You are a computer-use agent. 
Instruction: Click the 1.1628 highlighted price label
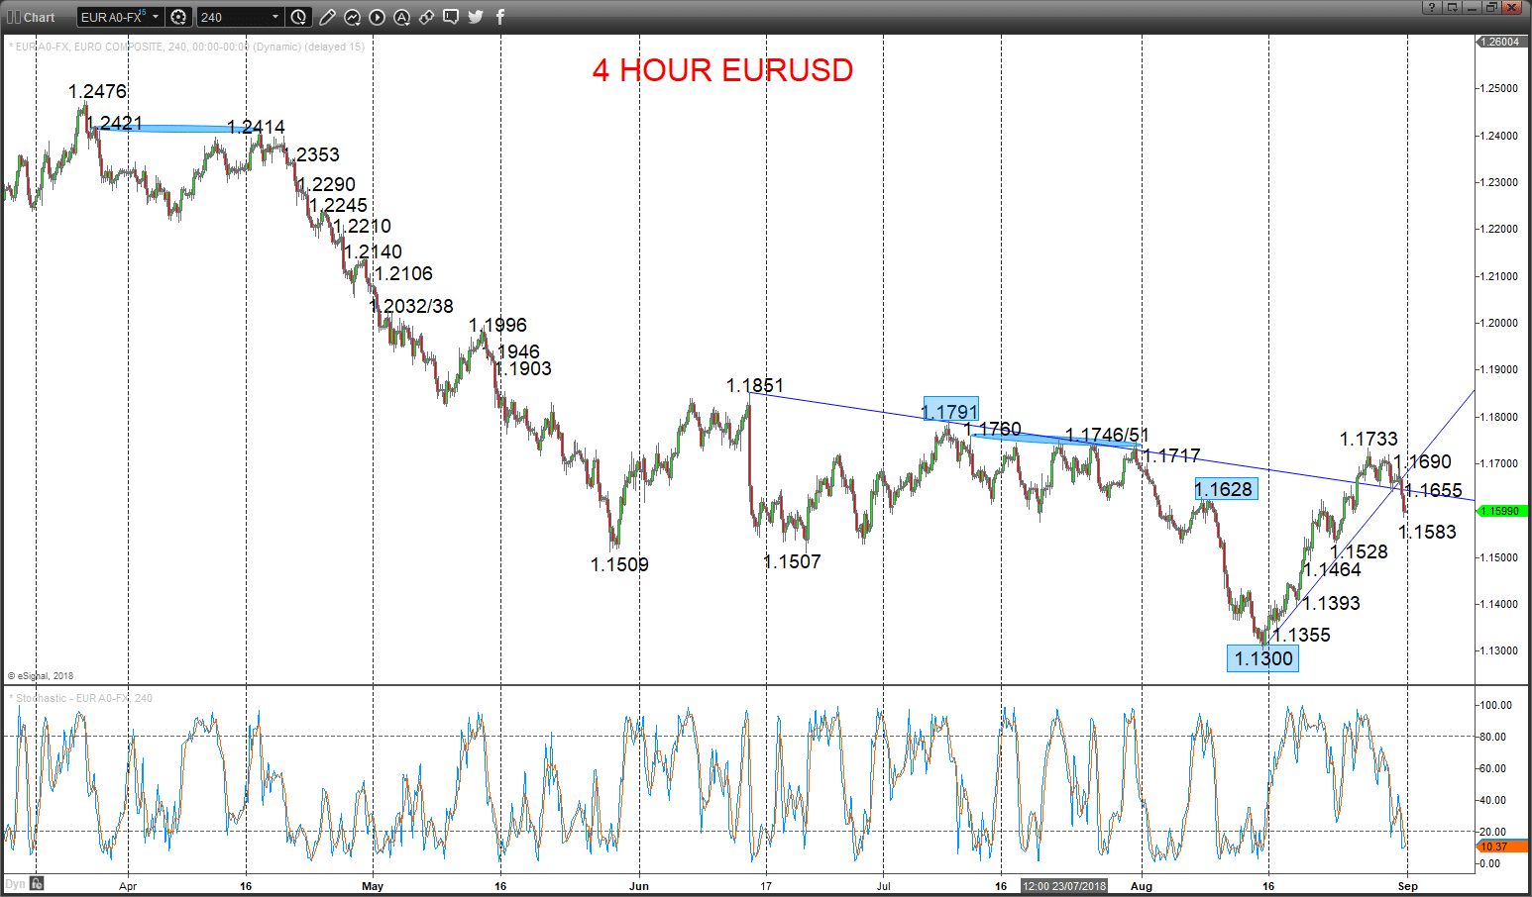(1225, 489)
